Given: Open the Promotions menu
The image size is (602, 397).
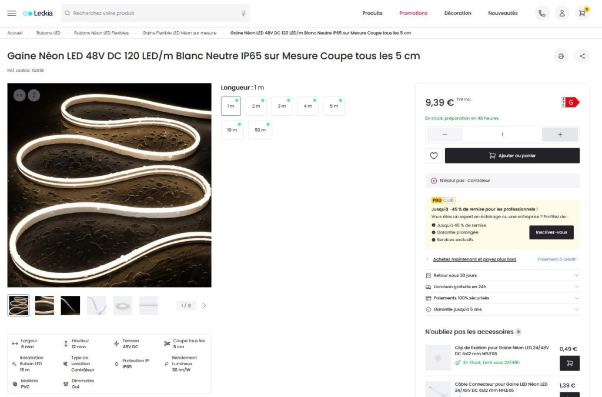Looking at the screenshot, I should [x=413, y=13].
